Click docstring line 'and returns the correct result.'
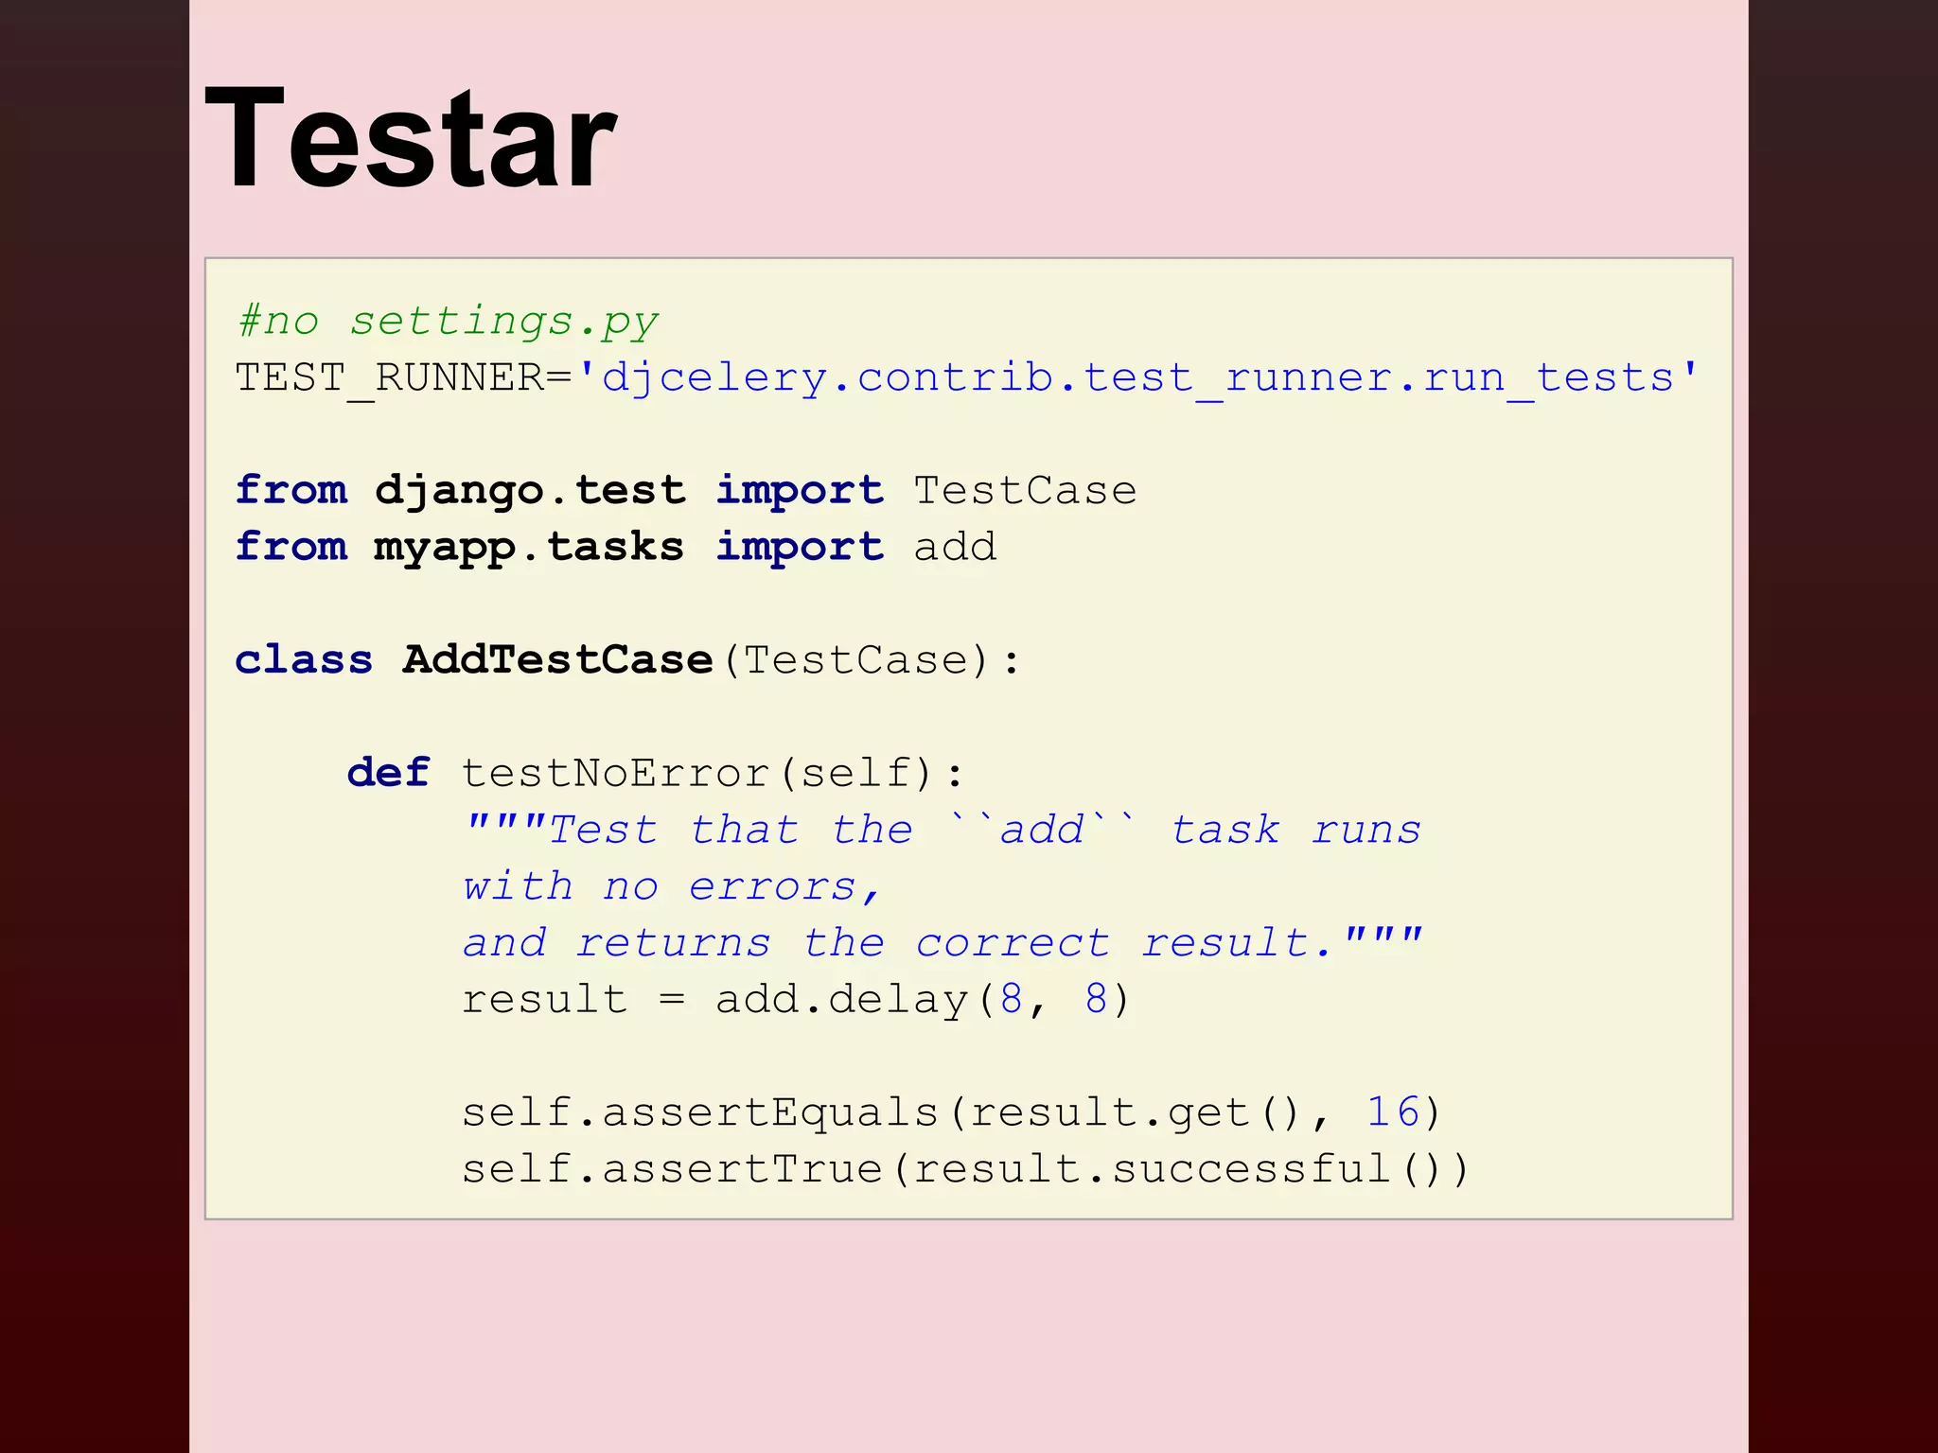Image resolution: width=1938 pixels, height=1453 pixels. (x=943, y=942)
